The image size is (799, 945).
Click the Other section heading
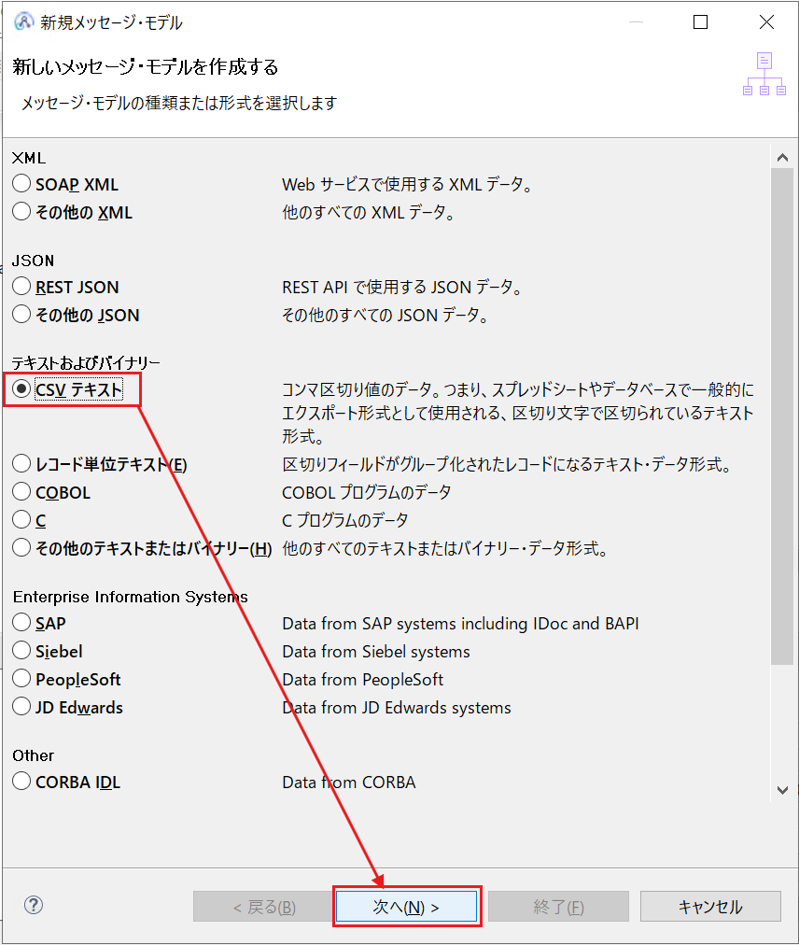coord(34,755)
